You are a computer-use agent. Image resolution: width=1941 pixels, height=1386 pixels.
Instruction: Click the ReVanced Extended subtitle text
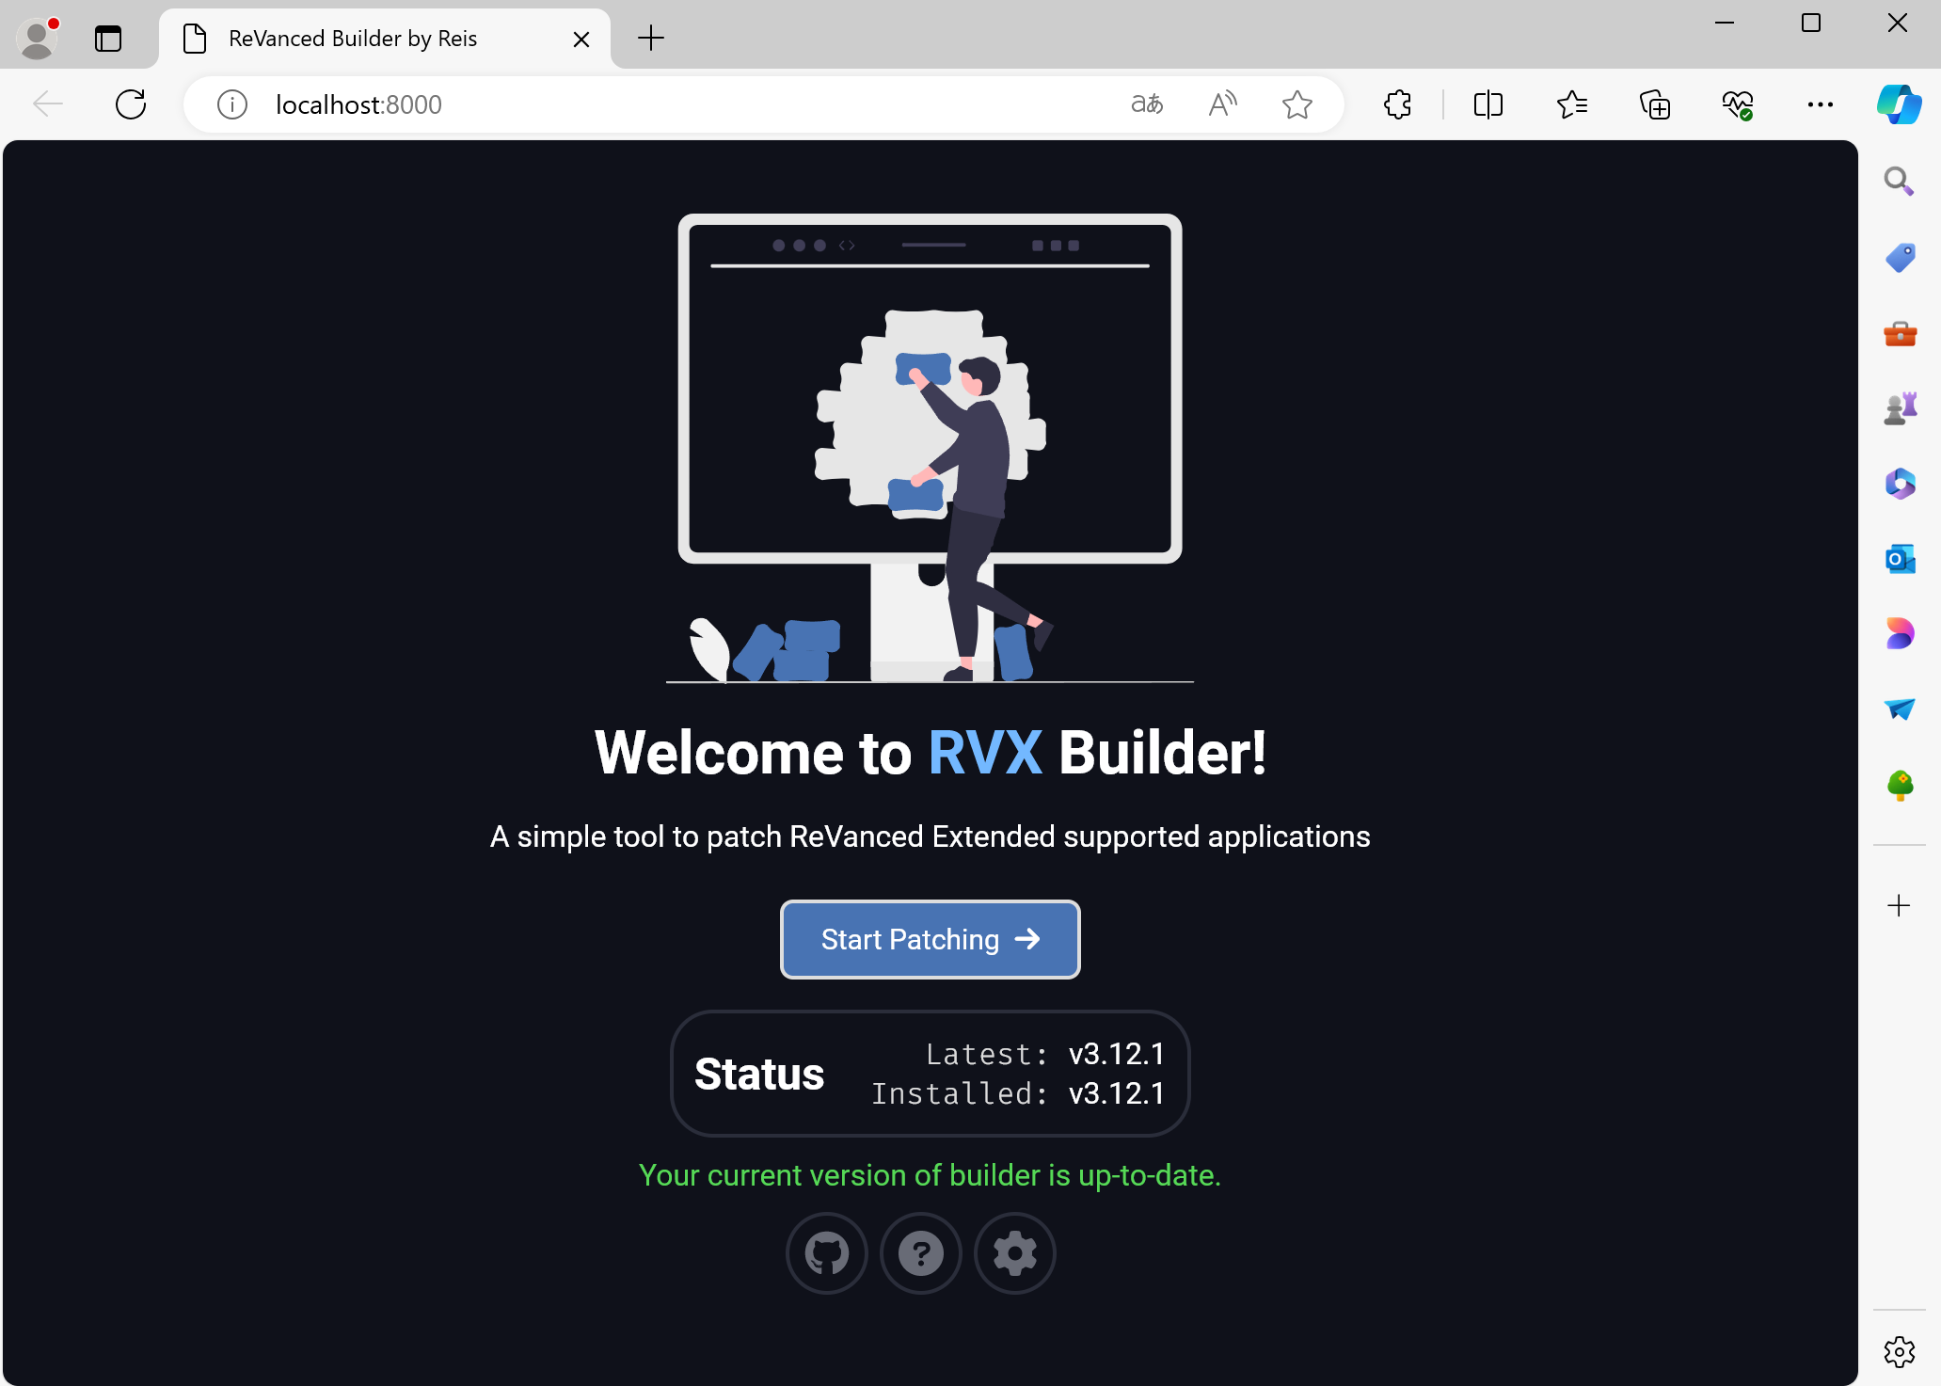[930, 836]
